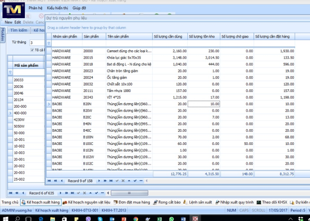Jump back a page in Record 9 of 158 navigator
This screenshot has height=221, width=310.
tap(55, 181)
